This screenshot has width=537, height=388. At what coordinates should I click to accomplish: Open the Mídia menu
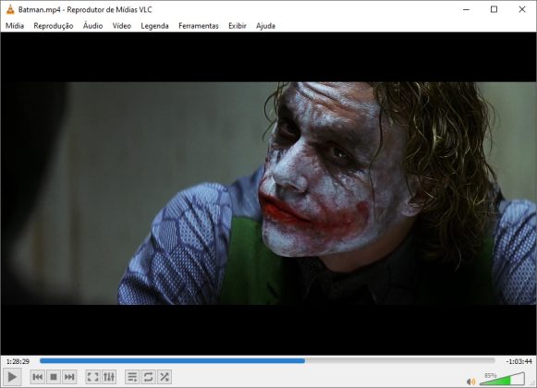(15, 26)
